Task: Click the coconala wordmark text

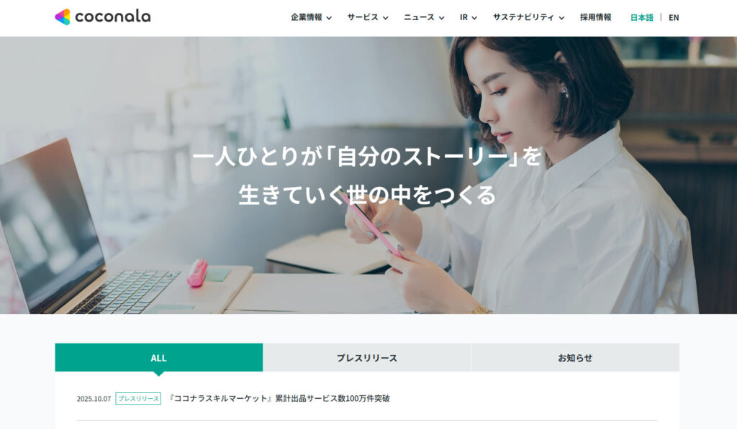Action: click(113, 17)
